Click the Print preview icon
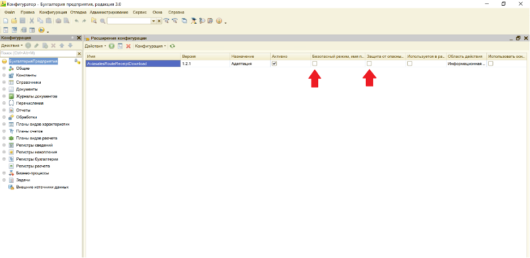The image size is (530, 258). pos(66,21)
